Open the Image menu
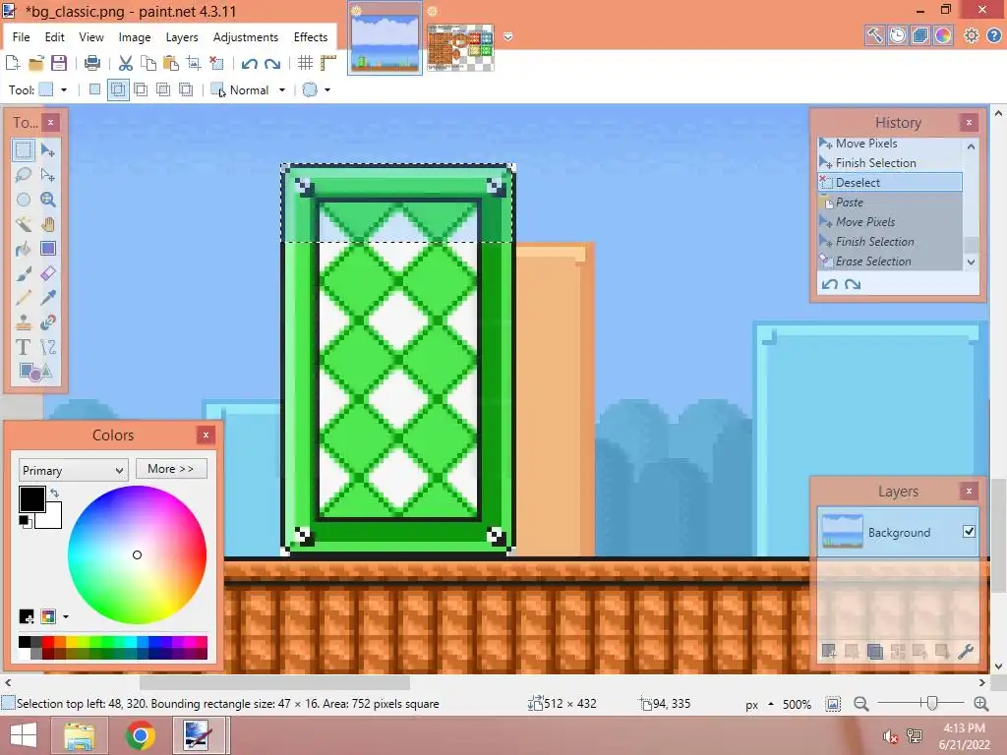Screen dimensions: 1007x755 point(135,37)
